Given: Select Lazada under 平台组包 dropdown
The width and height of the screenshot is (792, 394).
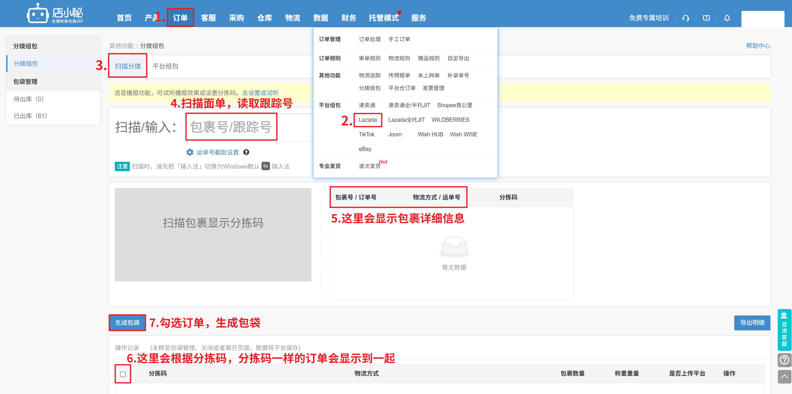Looking at the screenshot, I should [x=368, y=120].
